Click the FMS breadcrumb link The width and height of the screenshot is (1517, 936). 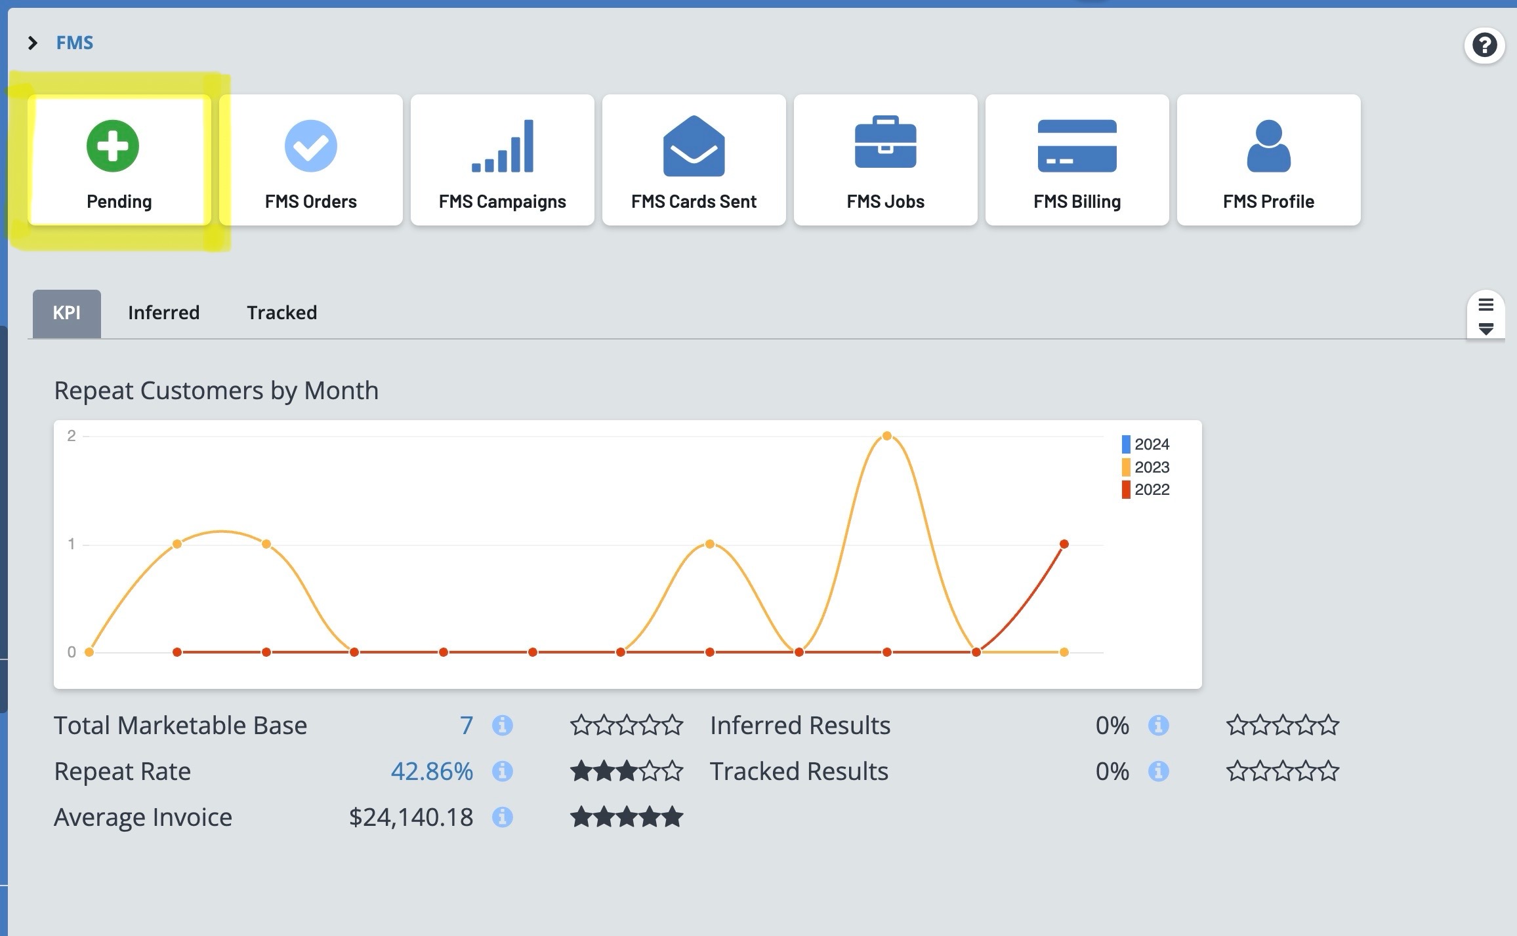(x=75, y=43)
